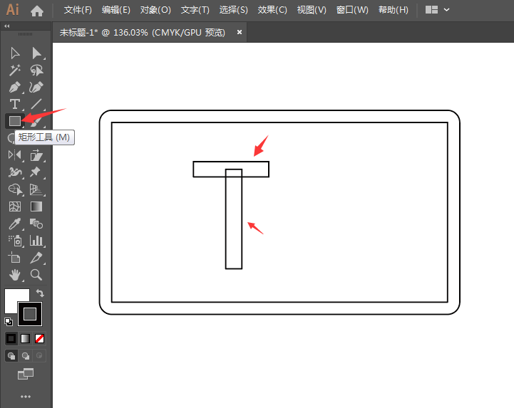
Task: Open the 文件(F) menu
Action: click(78, 10)
